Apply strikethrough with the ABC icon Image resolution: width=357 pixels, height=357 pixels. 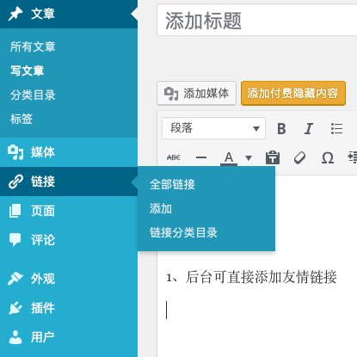tap(174, 157)
